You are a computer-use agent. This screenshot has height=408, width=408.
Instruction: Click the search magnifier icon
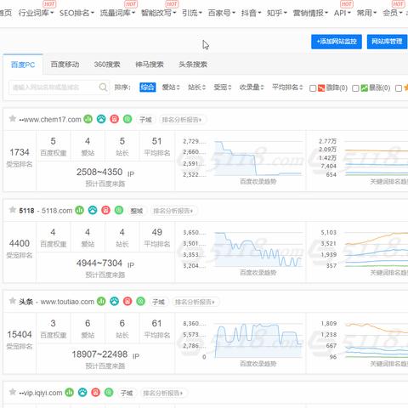coord(103,88)
